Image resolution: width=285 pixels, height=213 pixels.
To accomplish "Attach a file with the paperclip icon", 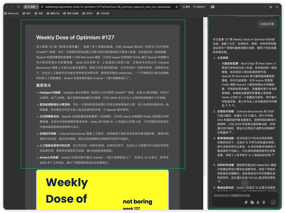I will (246, 202).
